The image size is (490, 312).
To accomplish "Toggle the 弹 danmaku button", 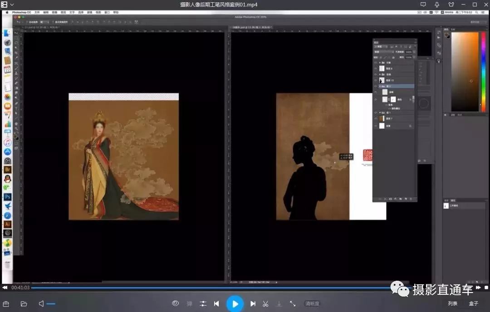I will pyautogui.click(x=189, y=303).
